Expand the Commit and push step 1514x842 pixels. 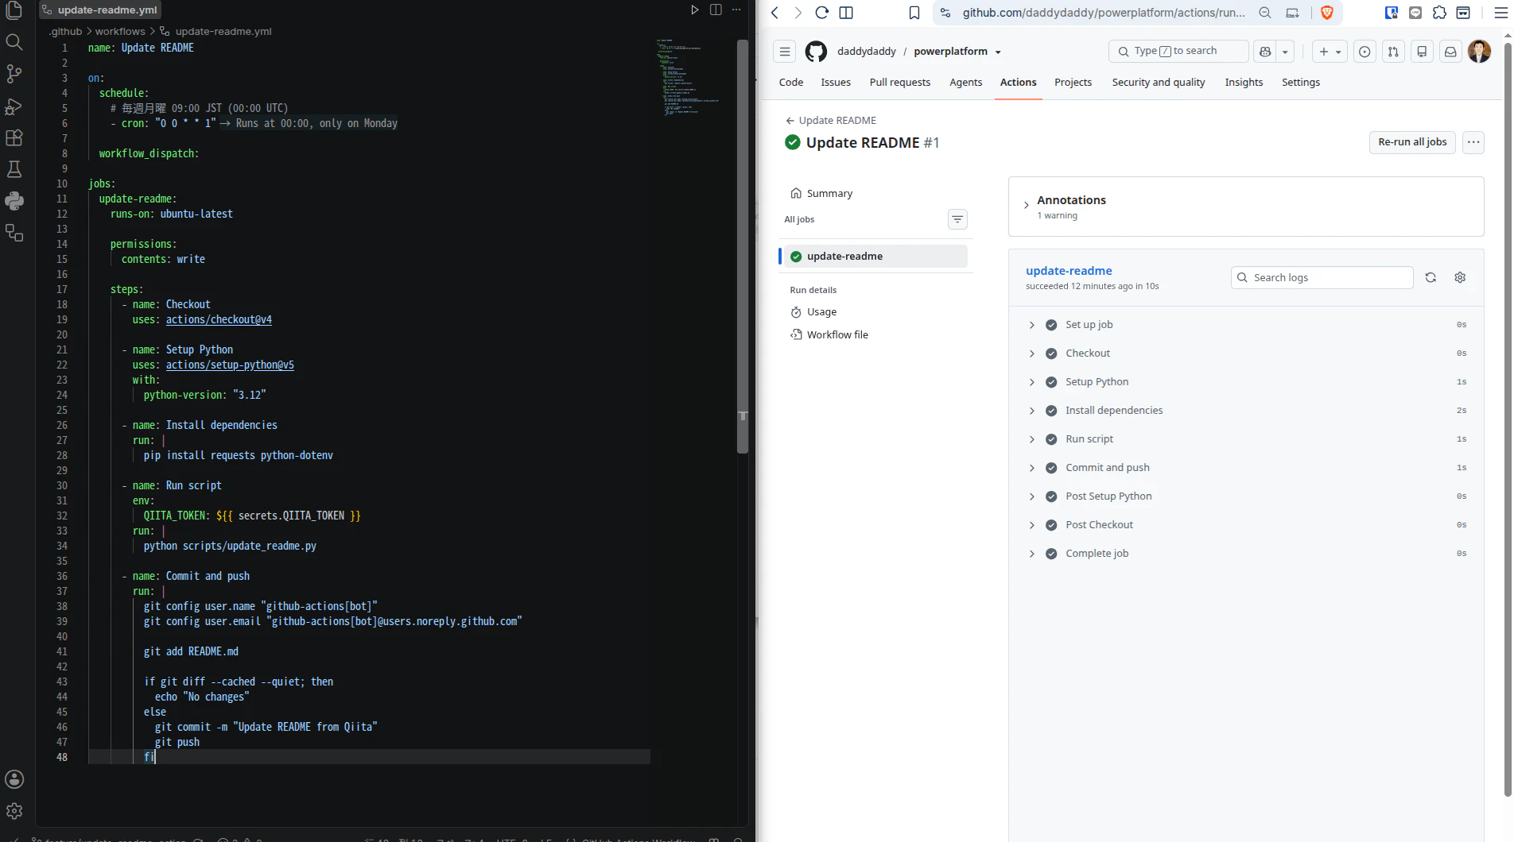tap(1032, 468)
